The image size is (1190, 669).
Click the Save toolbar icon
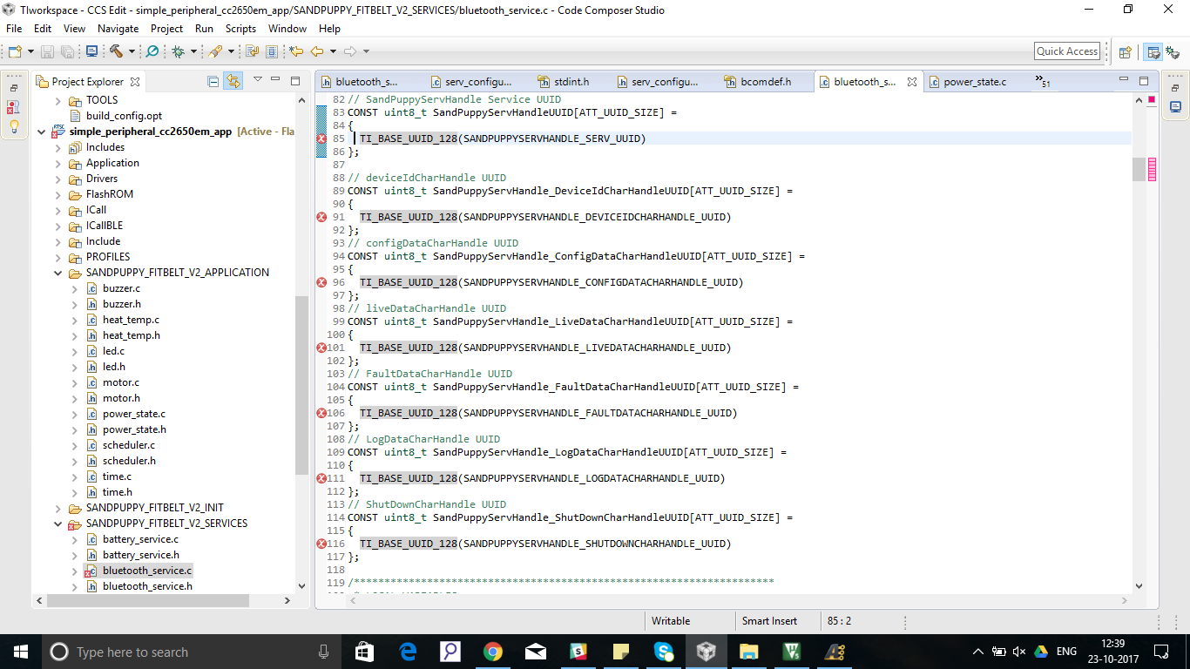[x=46, y=51]
